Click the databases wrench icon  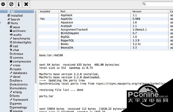[11, 73]
